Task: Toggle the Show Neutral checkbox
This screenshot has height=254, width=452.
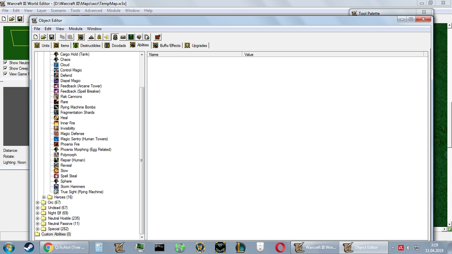Action: point(5,63)
